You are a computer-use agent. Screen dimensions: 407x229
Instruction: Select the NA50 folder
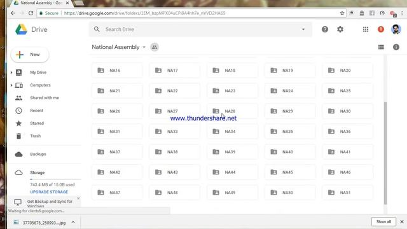(290, 192)
